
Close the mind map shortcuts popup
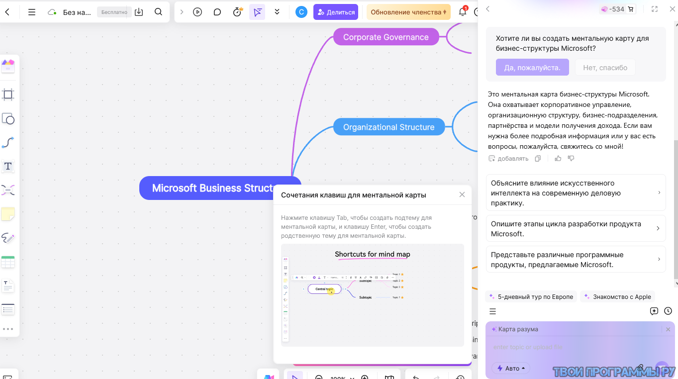(462, 194)
